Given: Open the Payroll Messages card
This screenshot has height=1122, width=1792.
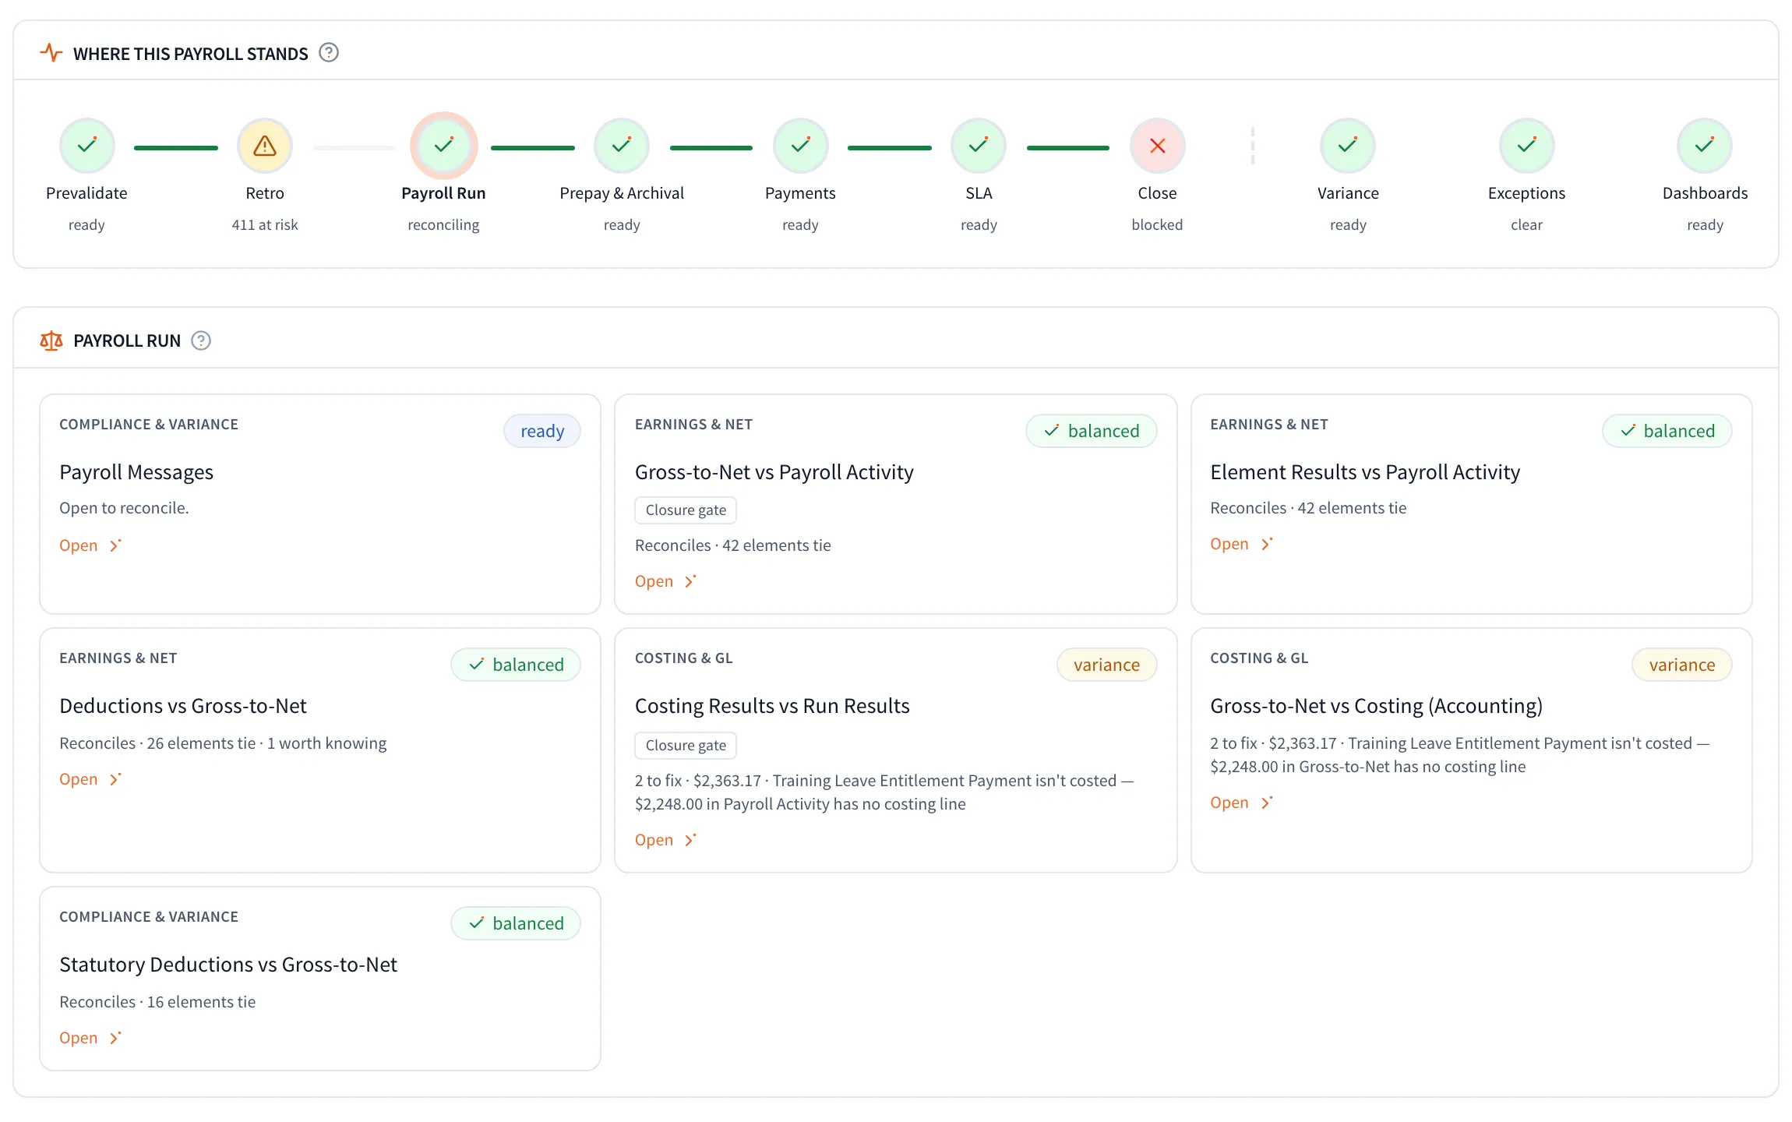Looking at the screenshot, I should tap(90, 545).
